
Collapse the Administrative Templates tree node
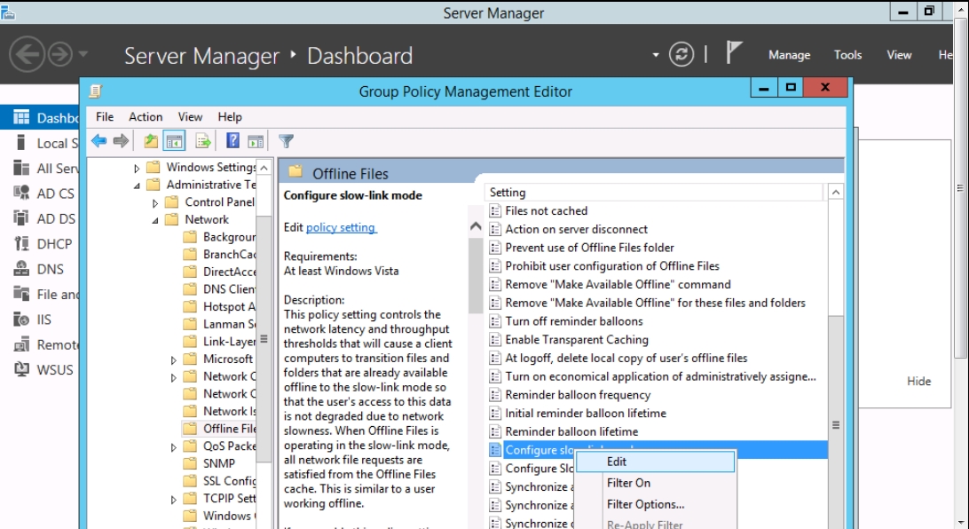(137, 186)
